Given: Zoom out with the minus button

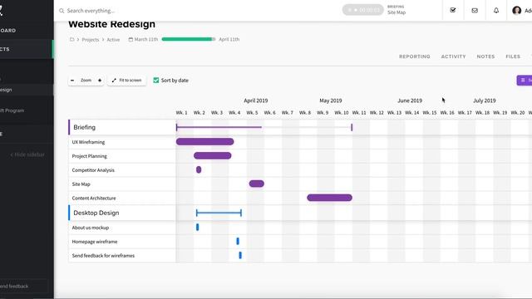Looking at the screenshot, I should tap(72, 81).
